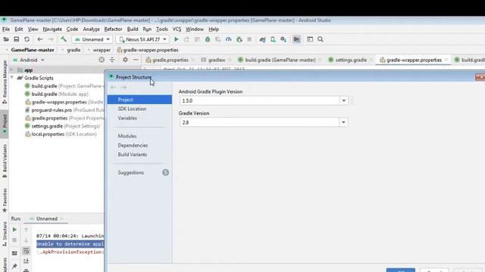Image resolution: width=485 pixels, height=272 pixels.
Task: Click the Search Everywhere magnifier
Action: [x=321, y=39]
